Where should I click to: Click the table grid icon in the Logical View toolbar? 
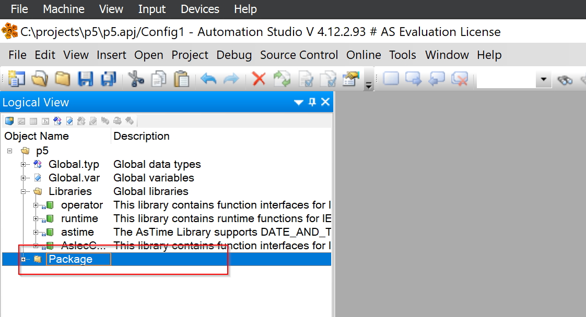point(33,121)
